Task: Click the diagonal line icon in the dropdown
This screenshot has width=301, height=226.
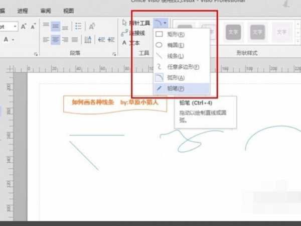Action: pyautogui.click(x=159, y=56)
